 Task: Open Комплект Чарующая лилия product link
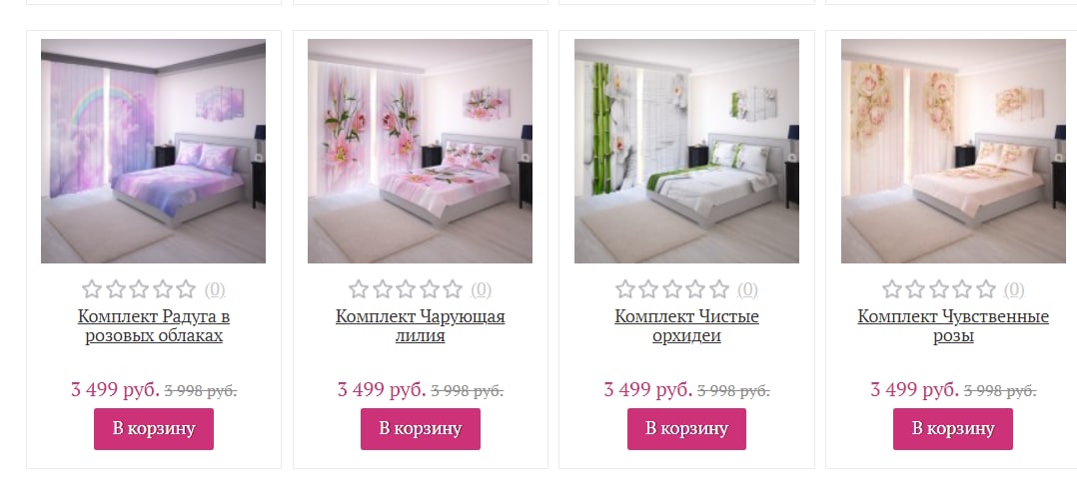coord(421,326)
